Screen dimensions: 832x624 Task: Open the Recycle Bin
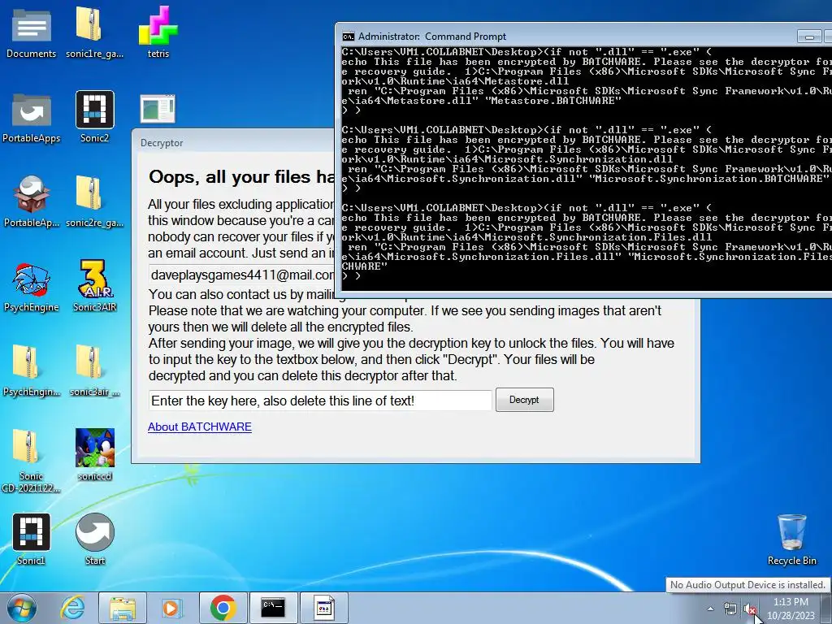pyautogui.click(x=791, y=539)
